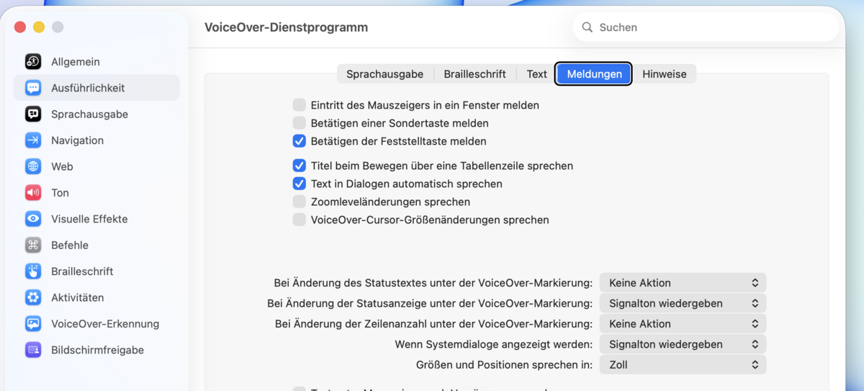Open the Größen und Positionen unit dropdown
Image resolution: width=864 pixels, height=391 pixels.
[683, 365]
